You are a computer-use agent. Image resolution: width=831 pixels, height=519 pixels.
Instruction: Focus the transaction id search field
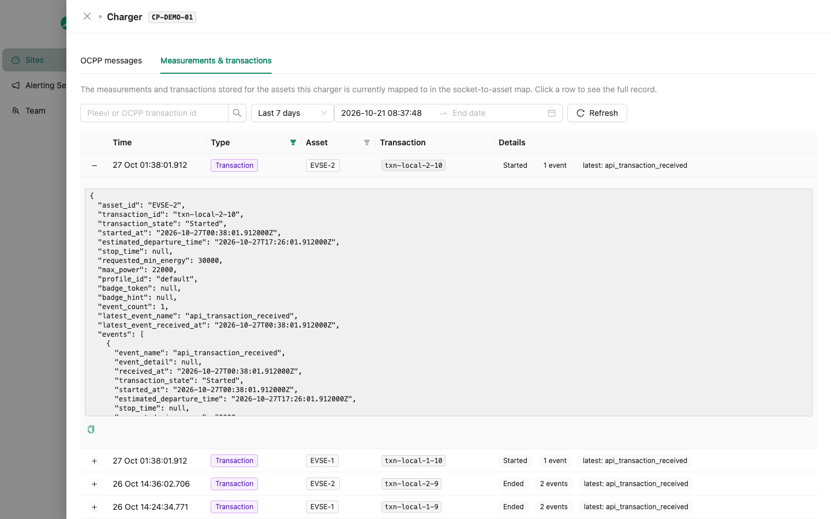pos(154,113)
